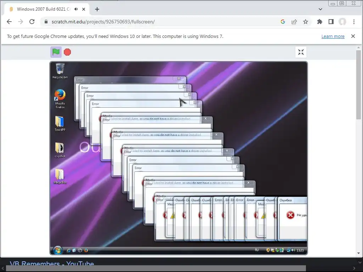Click the page vertical scrollbar thumb

point(359,85)
